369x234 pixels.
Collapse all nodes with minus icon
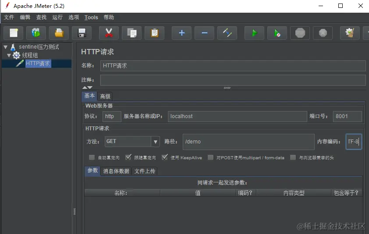[x=205, y=33]
